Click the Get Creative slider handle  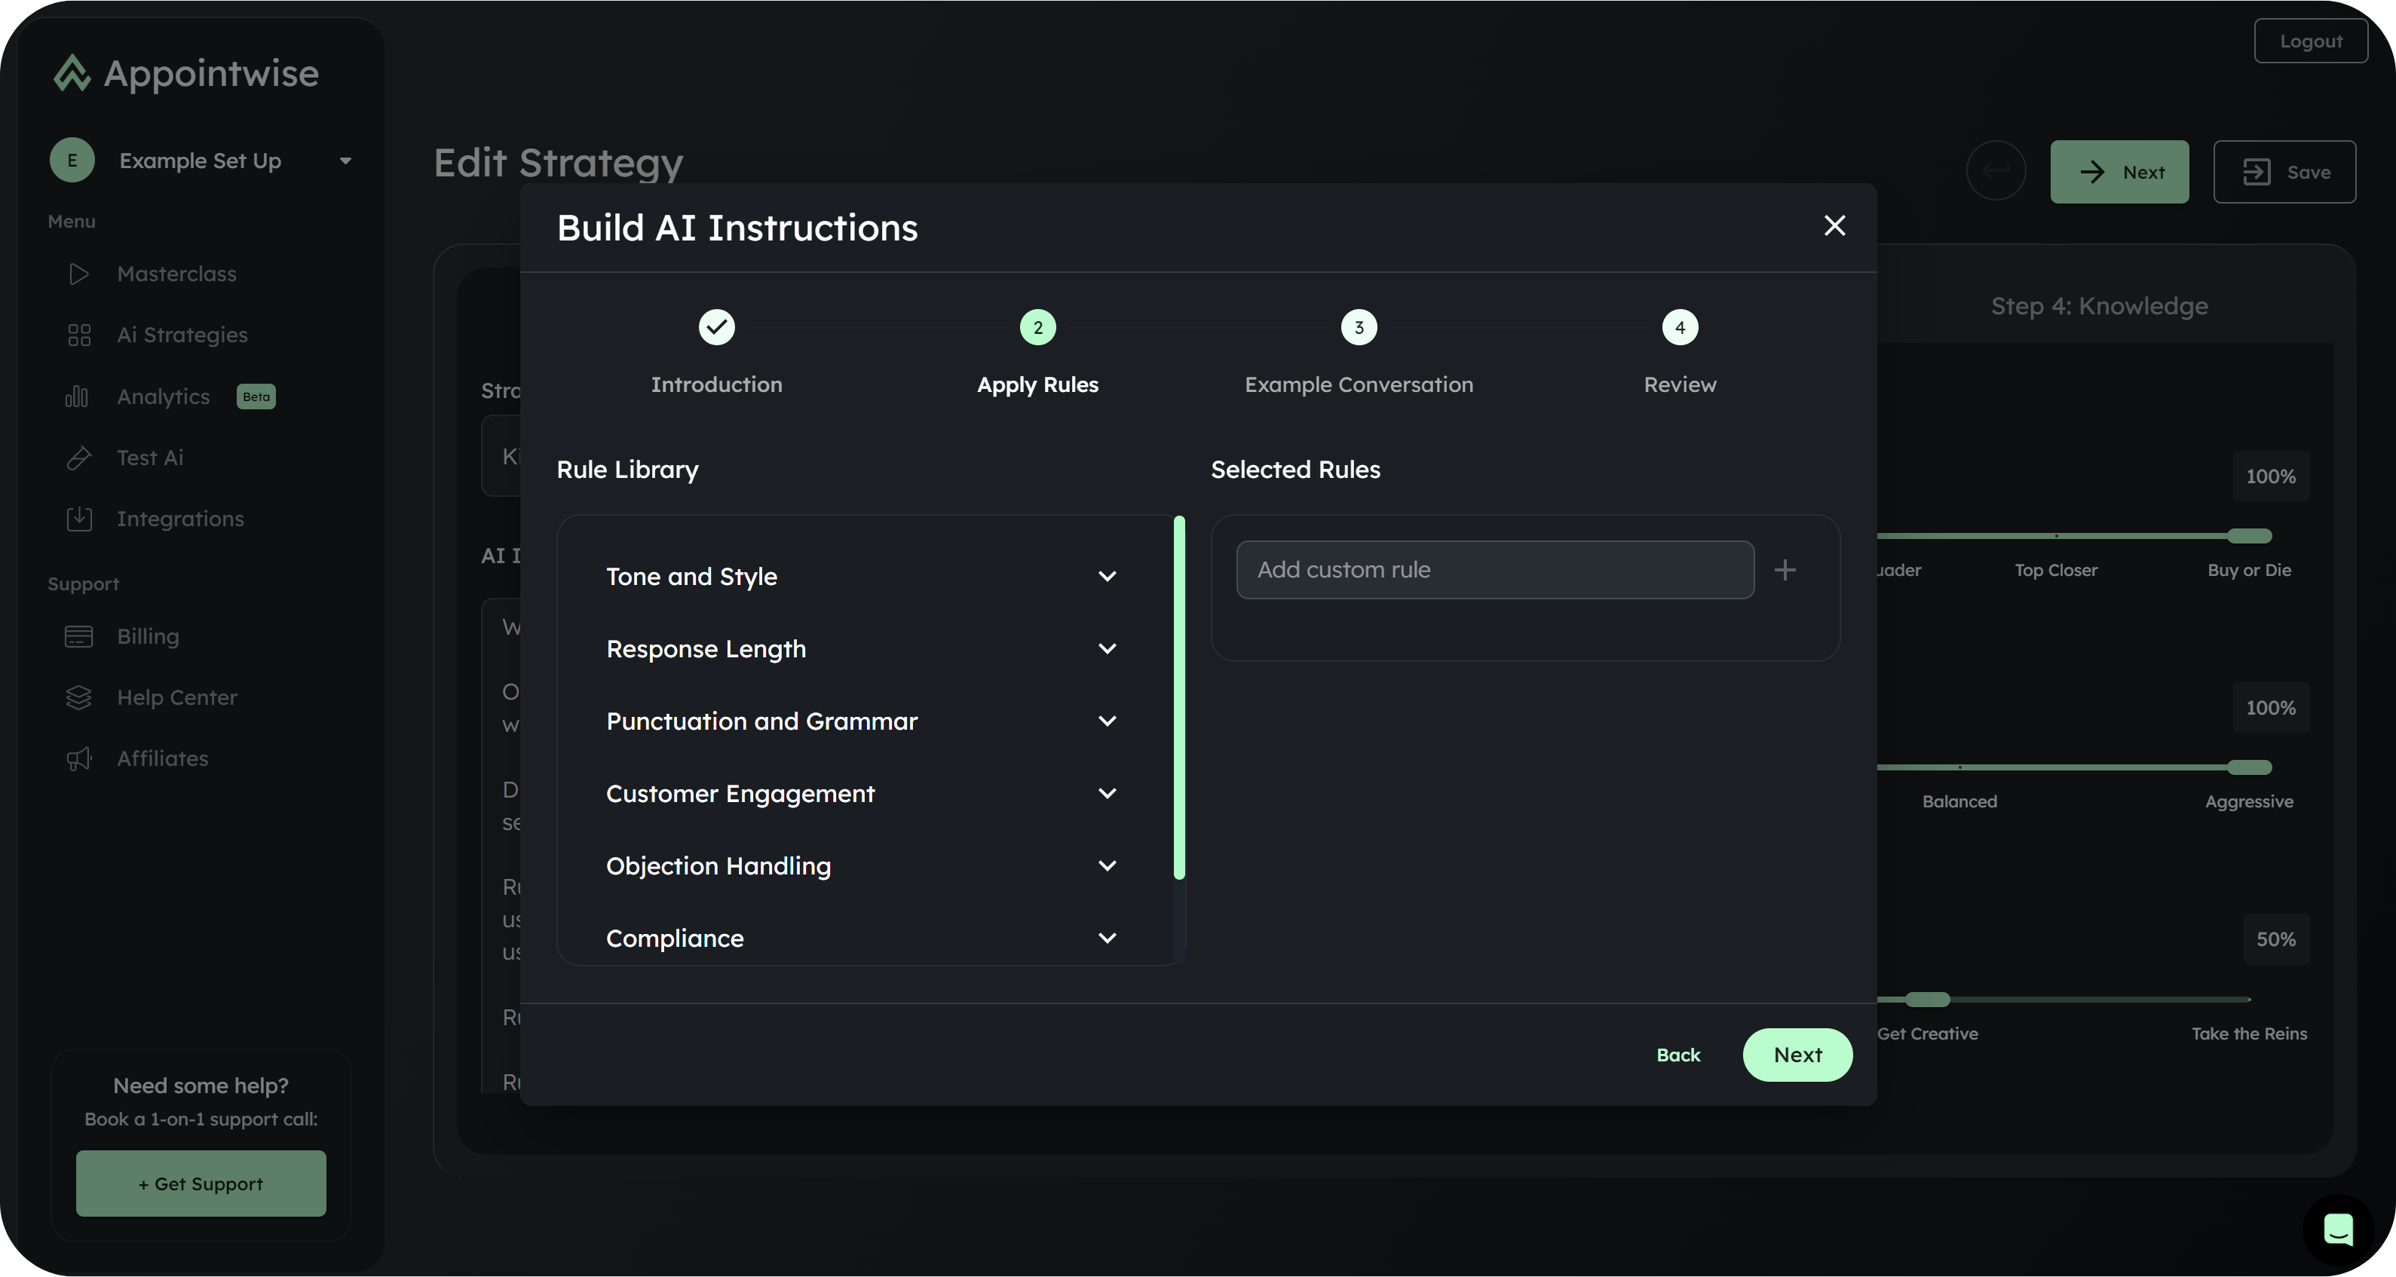[x=1926, y=1000]
